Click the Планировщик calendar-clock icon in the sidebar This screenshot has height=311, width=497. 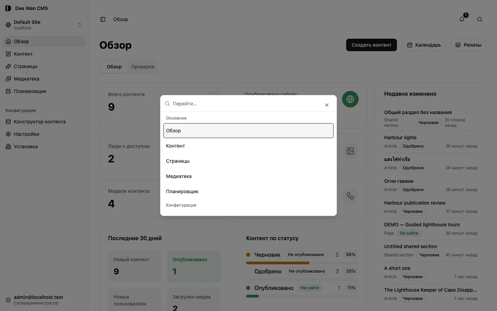pos(8,91)
